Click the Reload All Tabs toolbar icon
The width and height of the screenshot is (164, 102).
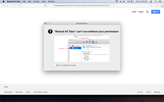45,5
